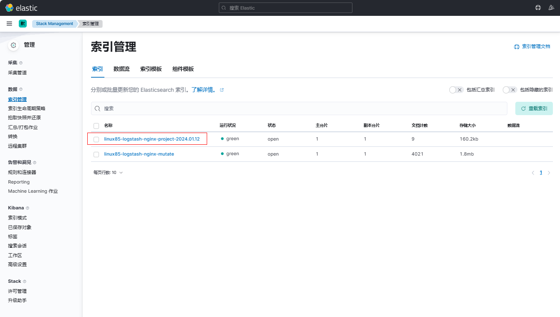
Task: Tick the select-all checkbox in table header
Action: (96, 126)
